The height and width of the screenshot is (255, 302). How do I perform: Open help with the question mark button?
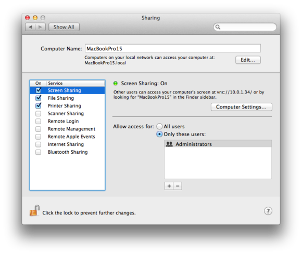[268, 211]
